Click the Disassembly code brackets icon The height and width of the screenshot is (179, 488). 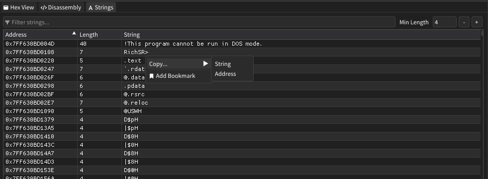44,7
